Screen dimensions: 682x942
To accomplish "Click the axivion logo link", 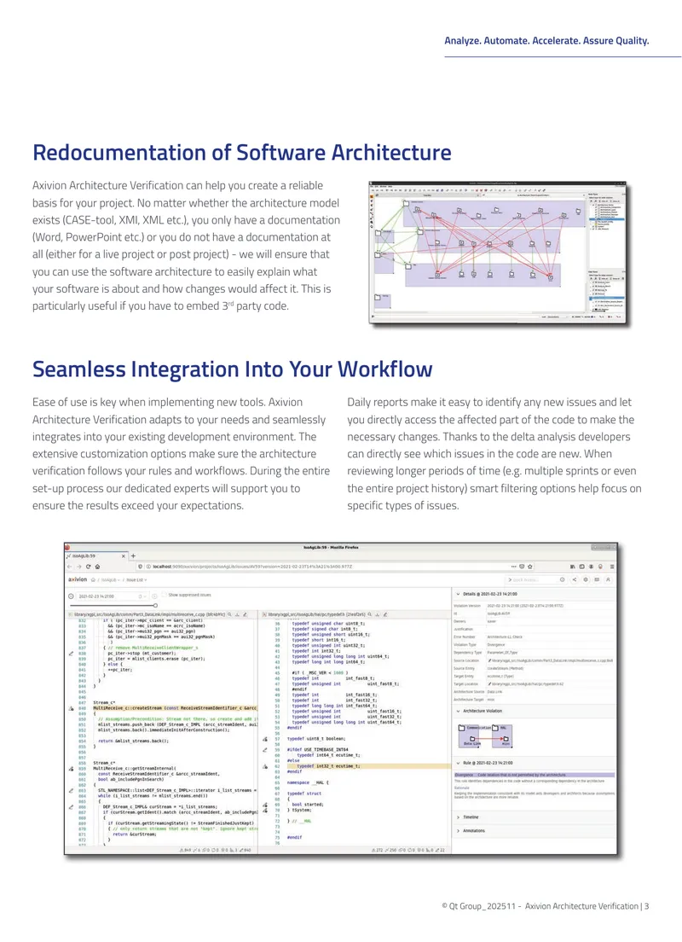I will [x=78, y=579].
